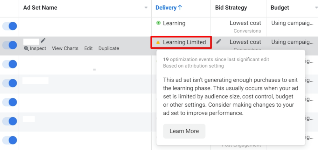This screenshot has width=318, height=150.
Task: Open View Charts for the ad set
Action: coord(65,48)
